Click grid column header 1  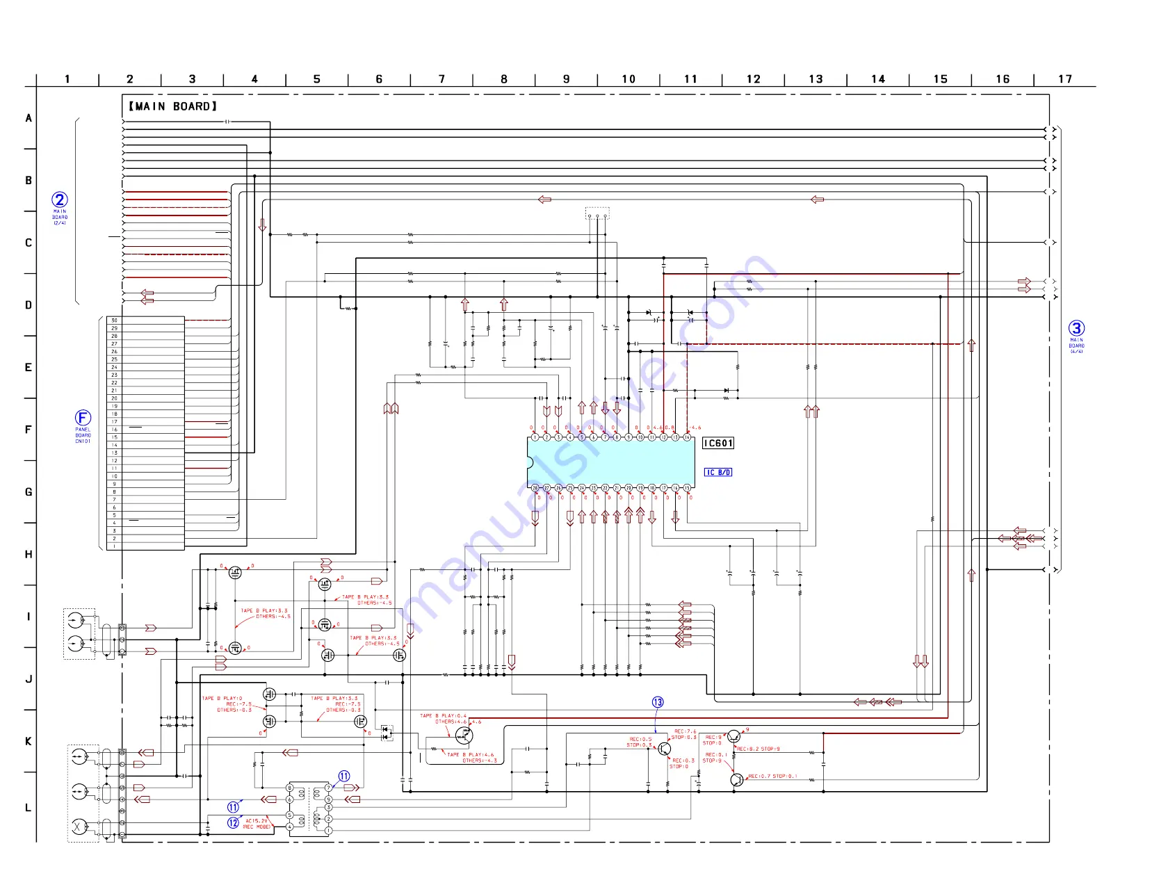(x=67, y=79)
